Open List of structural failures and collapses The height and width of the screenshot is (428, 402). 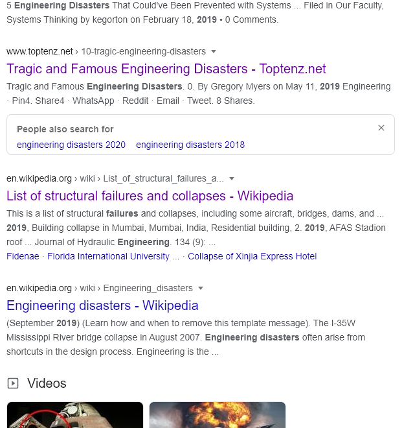[x=150, y=196]
